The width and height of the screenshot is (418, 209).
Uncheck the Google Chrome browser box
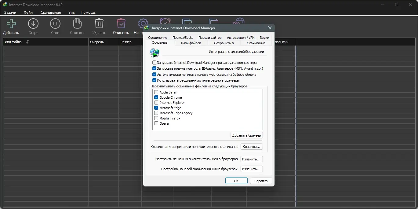tap(156, 97)
